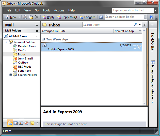
Task: Select Search Folders in the tree
Action: (27, 75)
